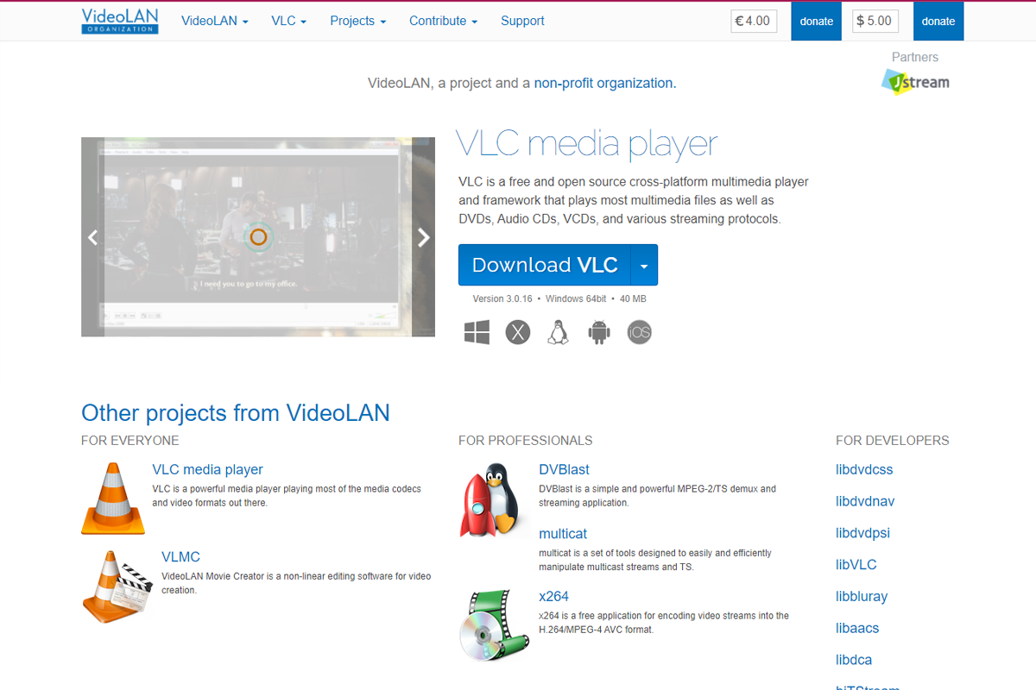Click the Windows platform icon
This screenshot has height=690, width=1036.
click(x=477, y=332)
